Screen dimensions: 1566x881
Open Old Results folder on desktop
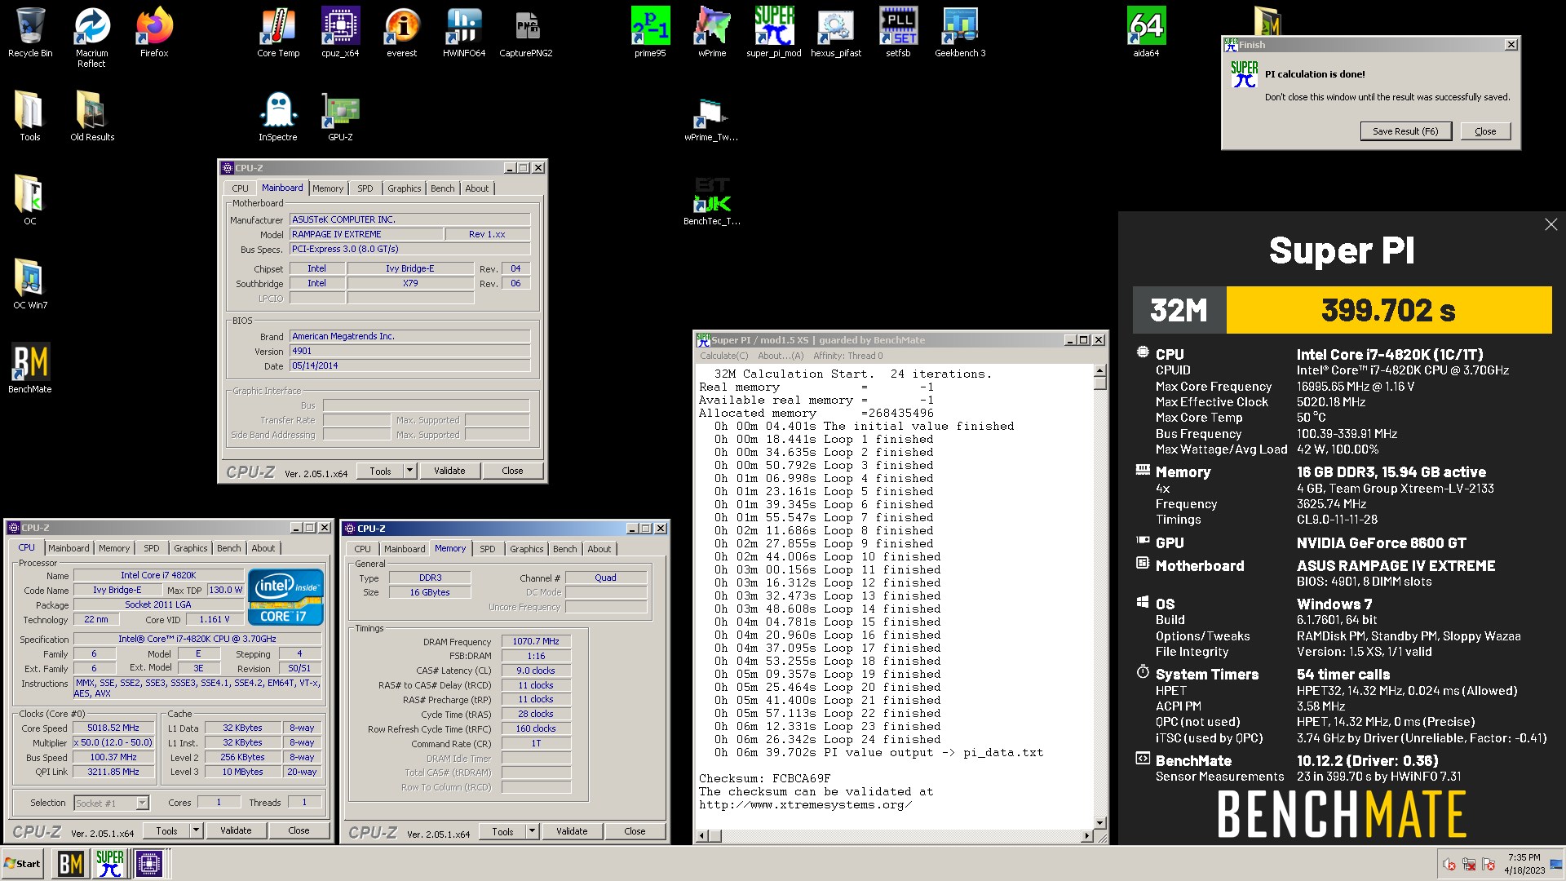coord(91,116)
